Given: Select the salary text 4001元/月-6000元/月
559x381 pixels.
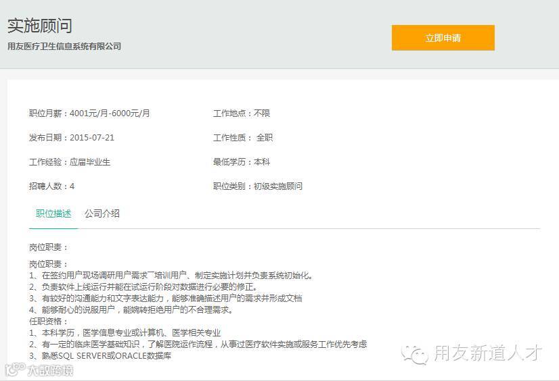Looking at the screenshot, I should click(x=110, y=113).
